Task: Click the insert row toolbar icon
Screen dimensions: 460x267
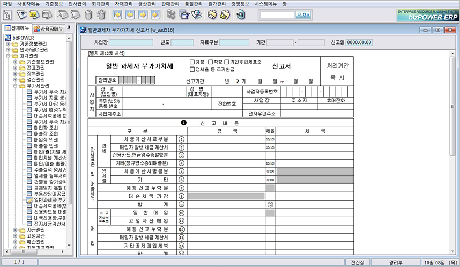Action: [x=63, y=14]
